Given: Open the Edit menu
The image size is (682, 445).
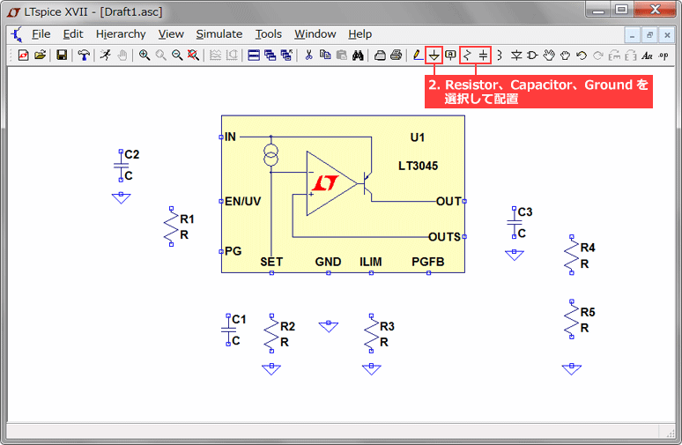Looking at the screenshot, I should 72,34.
